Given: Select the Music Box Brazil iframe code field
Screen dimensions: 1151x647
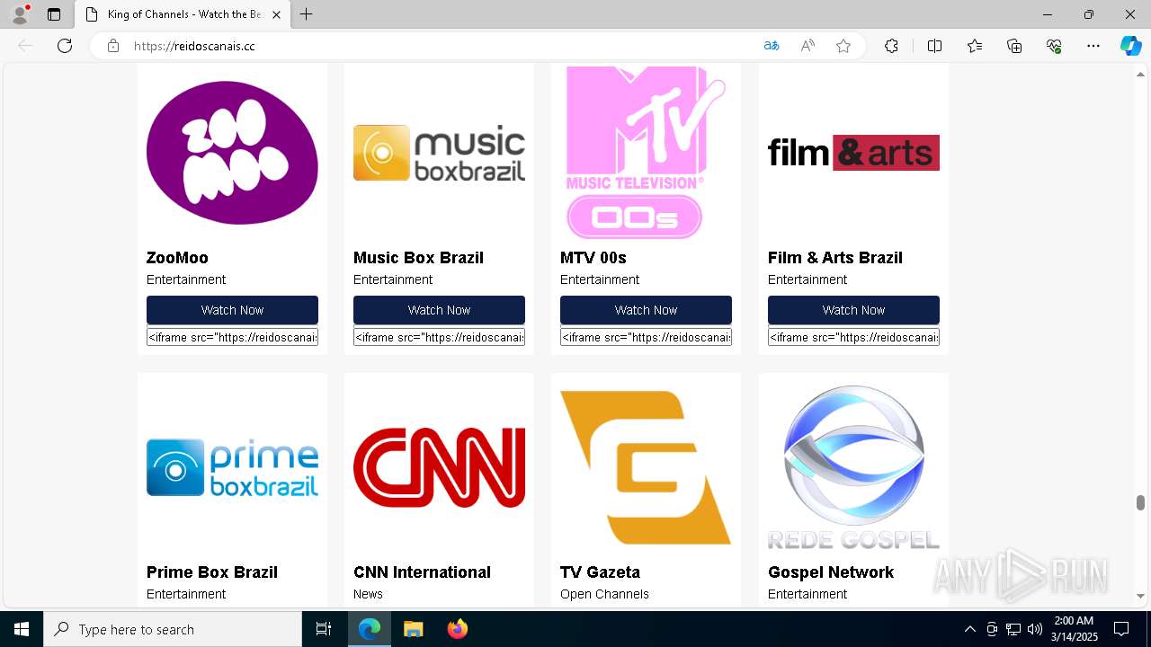Looking at the screenshot, I should point(439,337).
